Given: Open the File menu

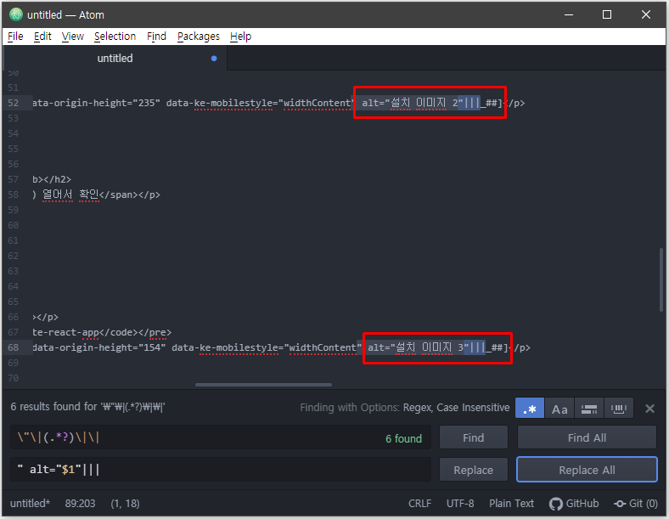Looking at the screenshot, I should coord(15,37).
